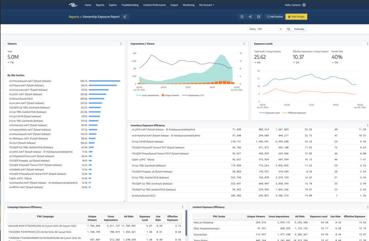Edit the Viewership Exposure Report title
This screenshot has width=369, height=241.
125,16
